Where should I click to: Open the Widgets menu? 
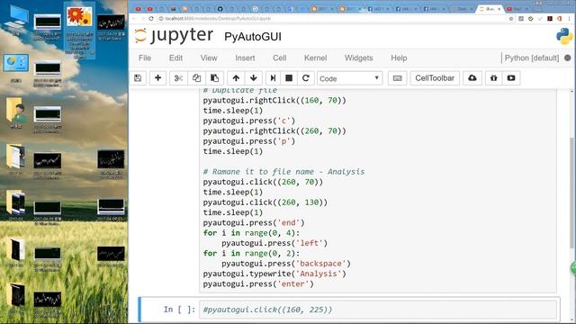358,58
